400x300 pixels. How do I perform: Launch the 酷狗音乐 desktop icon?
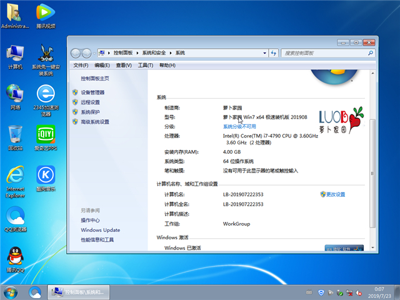click(x=46, y=179)
